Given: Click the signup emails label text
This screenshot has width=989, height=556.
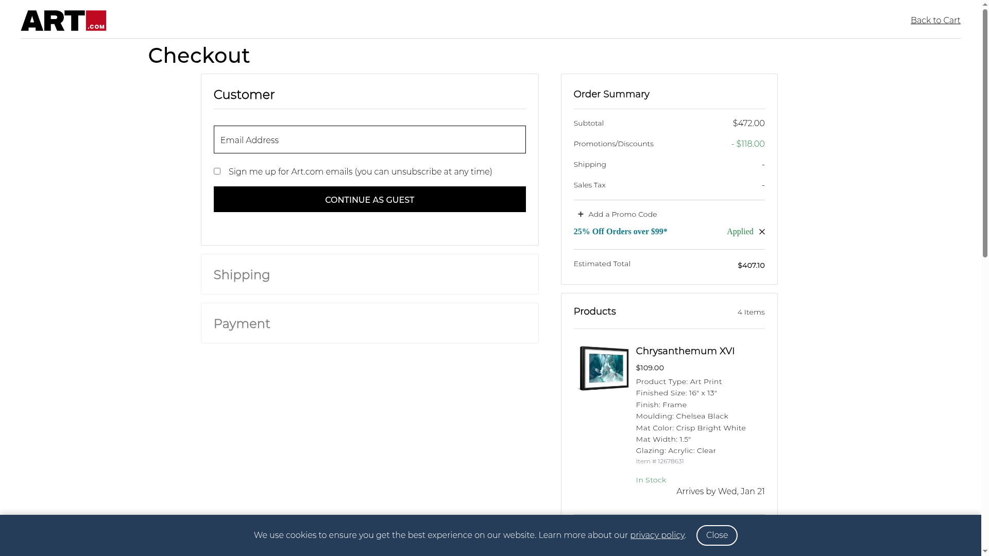Looking at the screenshot, I should (360, 172).
